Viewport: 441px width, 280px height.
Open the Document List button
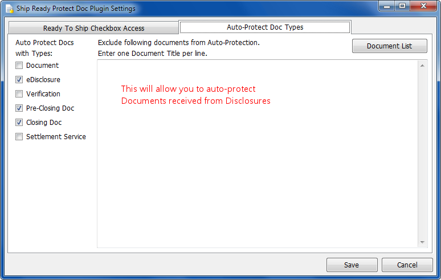click(390, 46)
